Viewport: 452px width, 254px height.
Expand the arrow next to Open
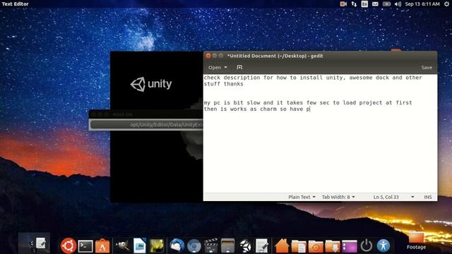(226, 68)
